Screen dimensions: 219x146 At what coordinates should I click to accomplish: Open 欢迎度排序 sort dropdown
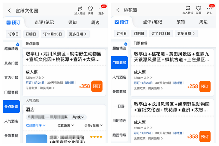point(36,125)
